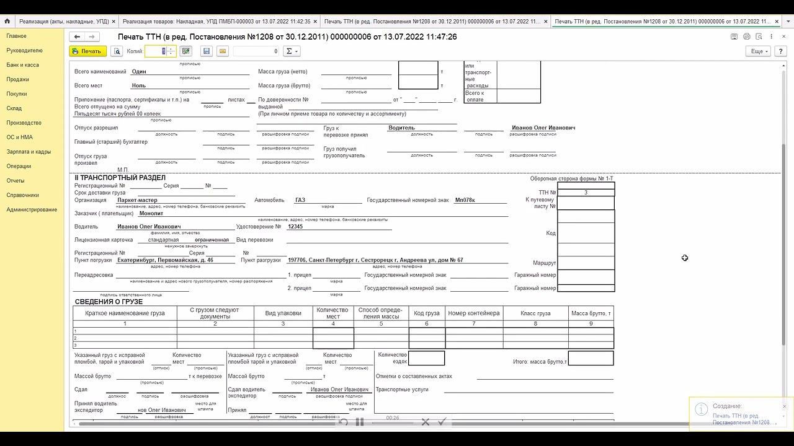Adjust copies count with the spinner arrows

(171, 51)
